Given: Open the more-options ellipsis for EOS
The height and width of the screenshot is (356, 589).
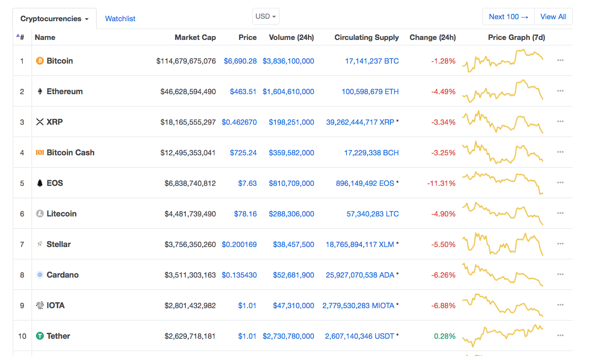Looking at the screenshot, I should [560, 182].
